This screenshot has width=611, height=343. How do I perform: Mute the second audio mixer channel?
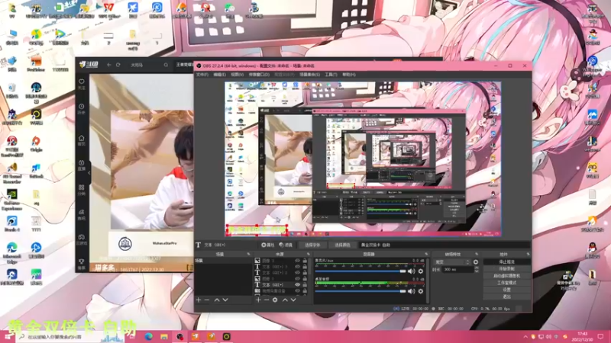[411, 291]
